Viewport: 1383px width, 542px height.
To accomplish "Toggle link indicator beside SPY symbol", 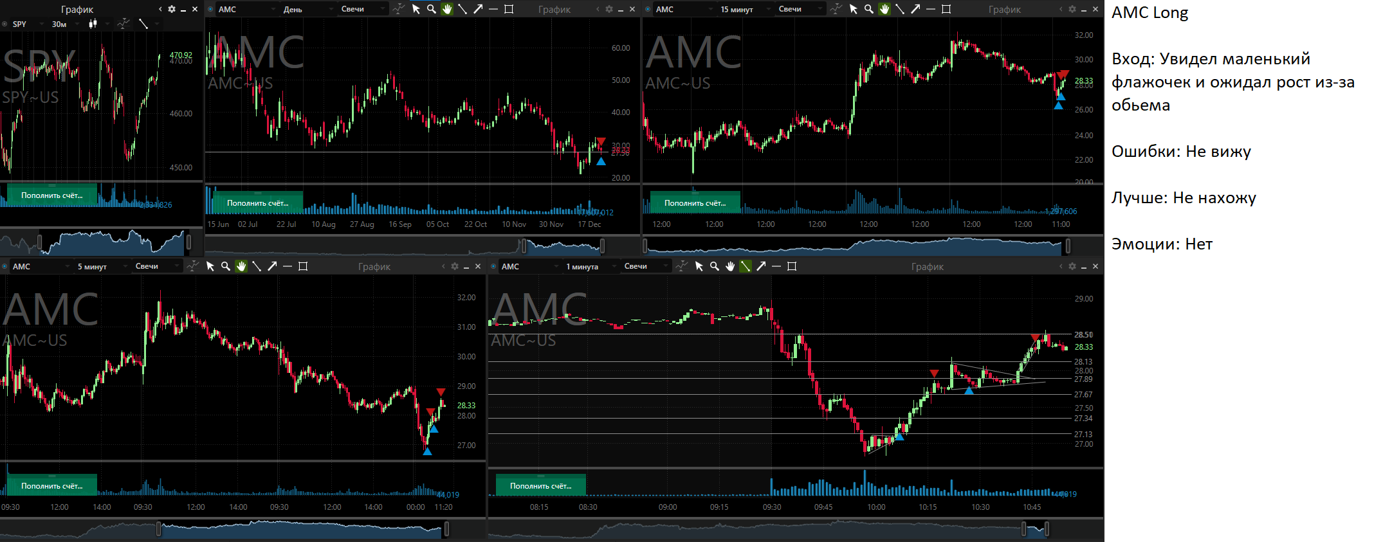I will coord(5,24).
